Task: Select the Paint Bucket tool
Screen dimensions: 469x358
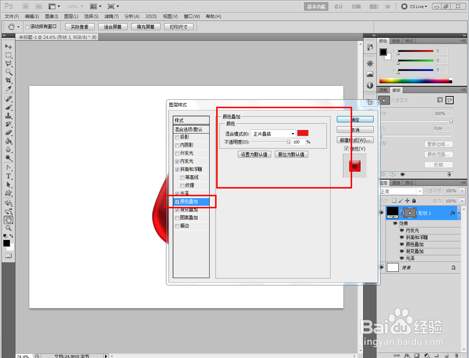Action: [8, 141]
